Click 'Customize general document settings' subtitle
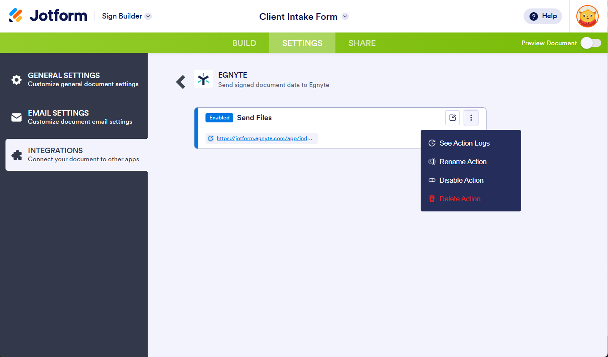 (x=83, y=84)
